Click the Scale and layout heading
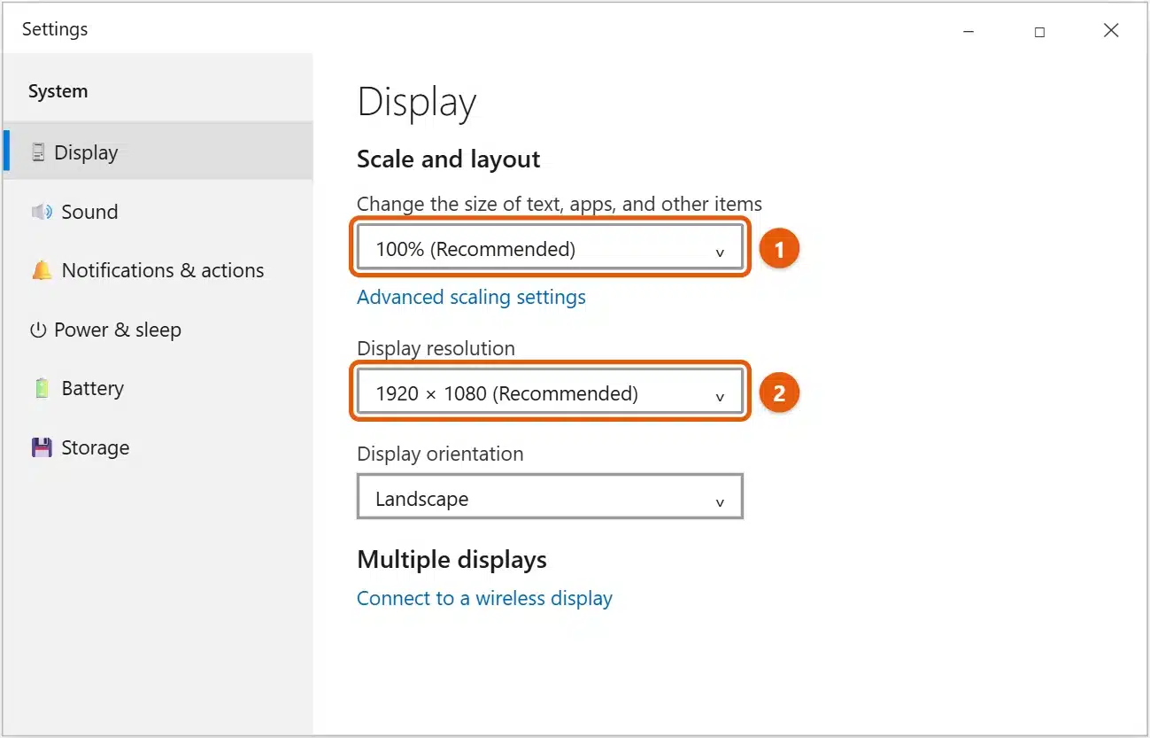Viewport: 1150px width, 738px height. [448, 159]
